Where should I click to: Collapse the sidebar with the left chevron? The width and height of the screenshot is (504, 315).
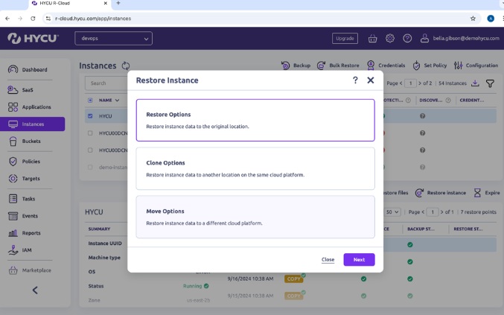pyautogui.click(x=34, y=290)
